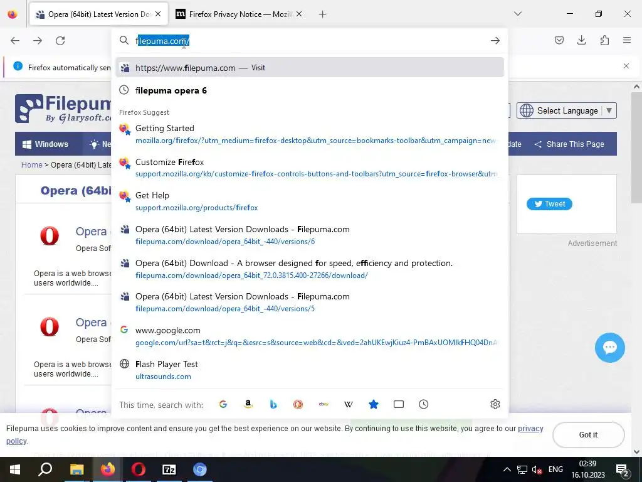
Task: Close the Firefox Privacy Notice tab
Action: (299, 14)
